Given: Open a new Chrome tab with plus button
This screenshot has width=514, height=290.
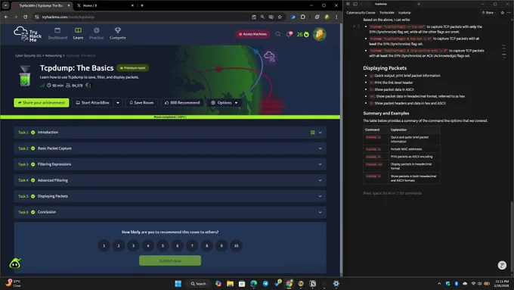Looking at the screenshot, I should (x=142, y=5).
